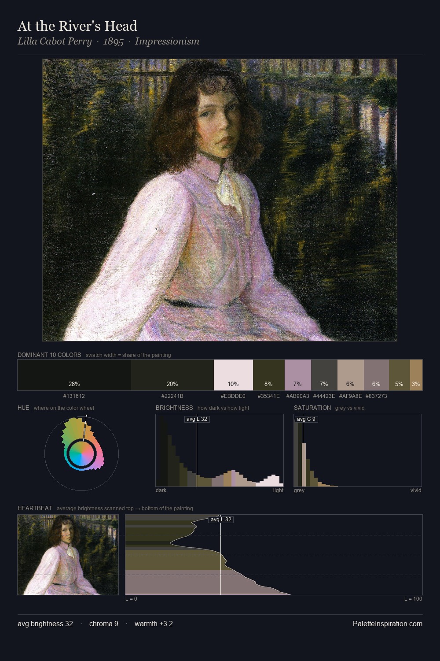Viewport: 440px width, 661px height.
Task: Click the avg L 32 label in Brightness chart
Action: click(x=197, y=419)
